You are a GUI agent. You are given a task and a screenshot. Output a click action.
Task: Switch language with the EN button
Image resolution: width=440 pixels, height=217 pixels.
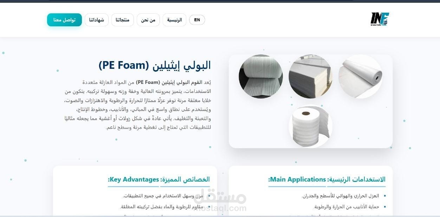[x=197, y=20]
